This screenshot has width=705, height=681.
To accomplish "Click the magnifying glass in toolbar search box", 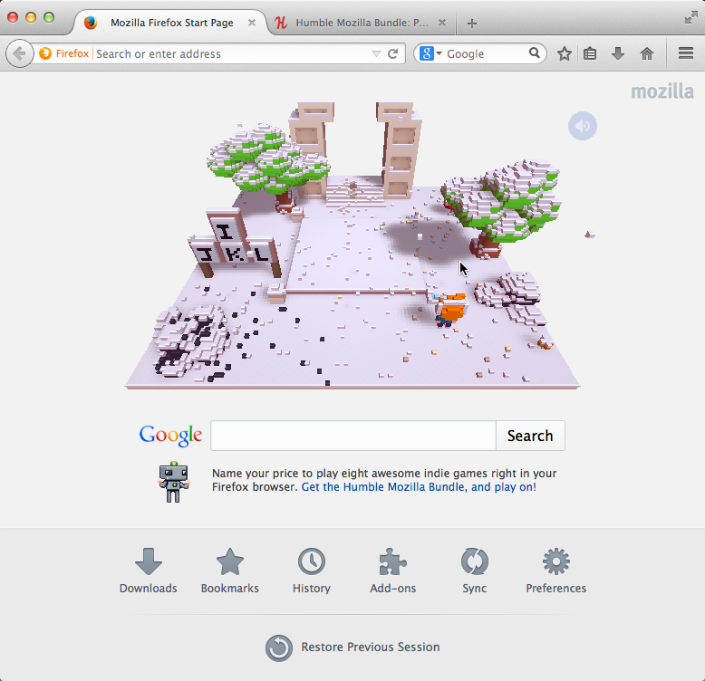I will coord(534,53).
